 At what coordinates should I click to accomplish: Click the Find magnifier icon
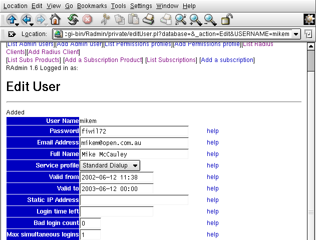tap(181, 19)
